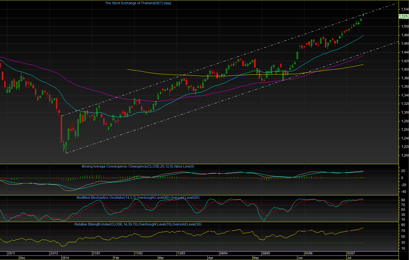
Task: Click the 1,400 price axis label
Action: [x=405, y=69]
